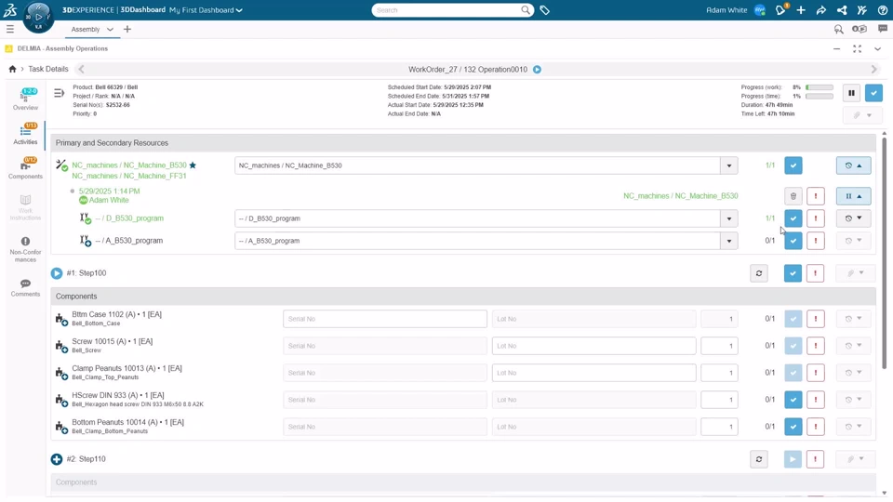
Task: Click Lot No field for Screw 10015
Action: [x=594, y=346]
